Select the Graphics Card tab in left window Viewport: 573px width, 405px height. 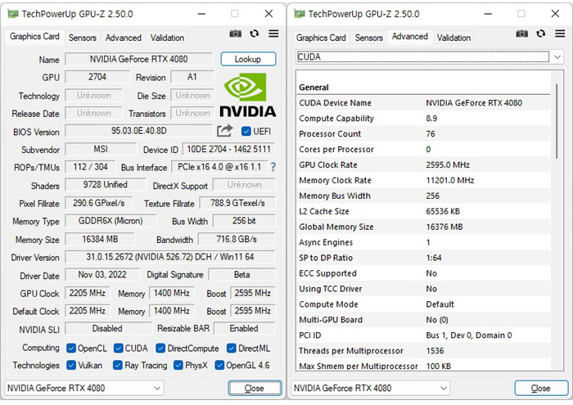pyautogui.click(x=34, y=37)
